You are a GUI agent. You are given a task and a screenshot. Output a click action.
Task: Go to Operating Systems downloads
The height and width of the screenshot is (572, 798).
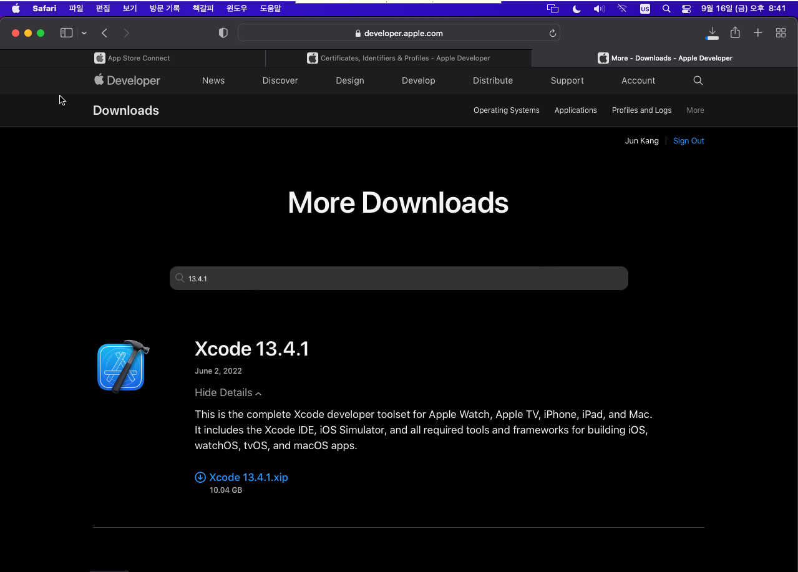[x=507, y=110]
